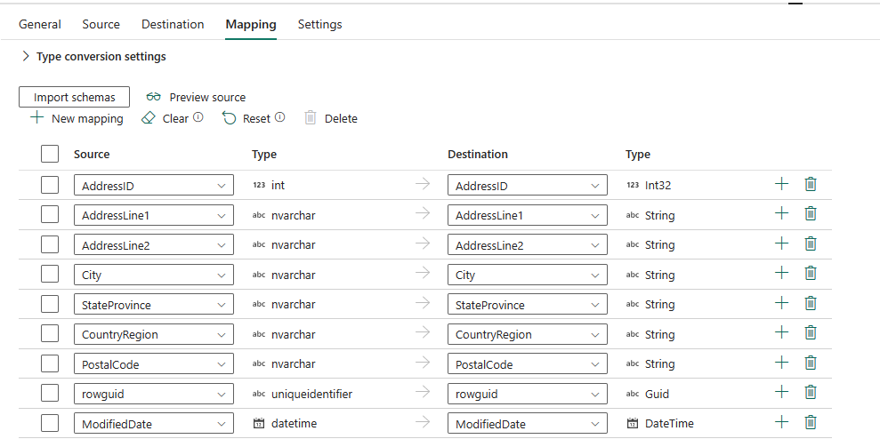Image resolution: width=880 pixels, height=447 pixels.
Task: Click the plus icon on the City row
Action: point(781,274)
